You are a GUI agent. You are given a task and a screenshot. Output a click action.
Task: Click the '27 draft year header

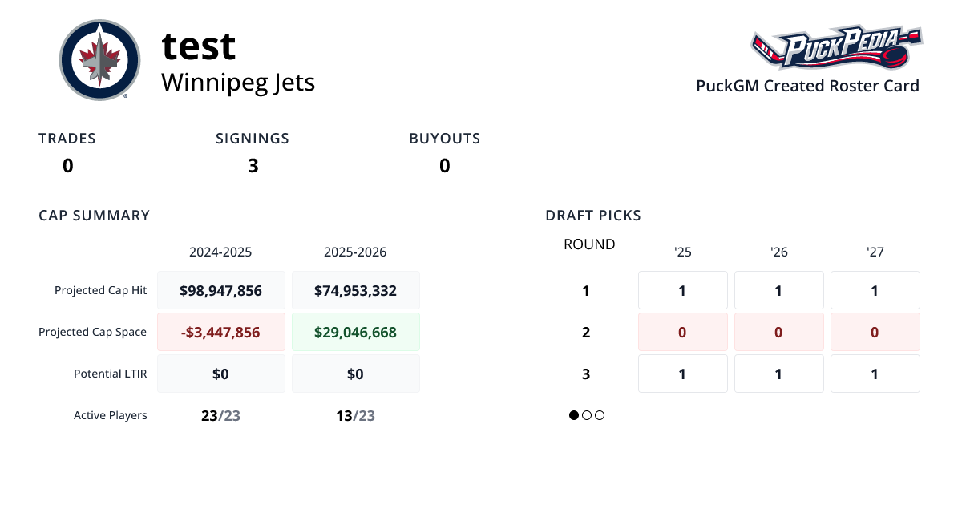(x=875, y=252)
